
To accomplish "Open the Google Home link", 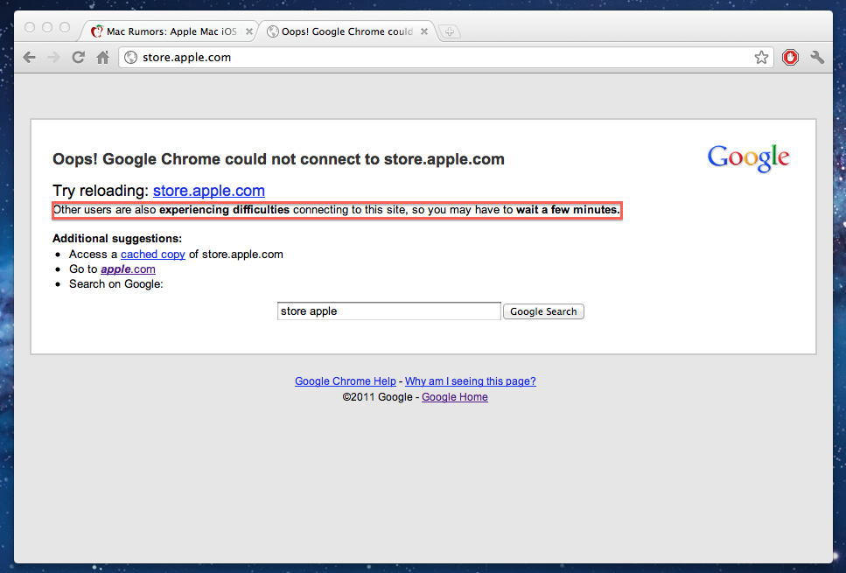I will pos(455,397).
